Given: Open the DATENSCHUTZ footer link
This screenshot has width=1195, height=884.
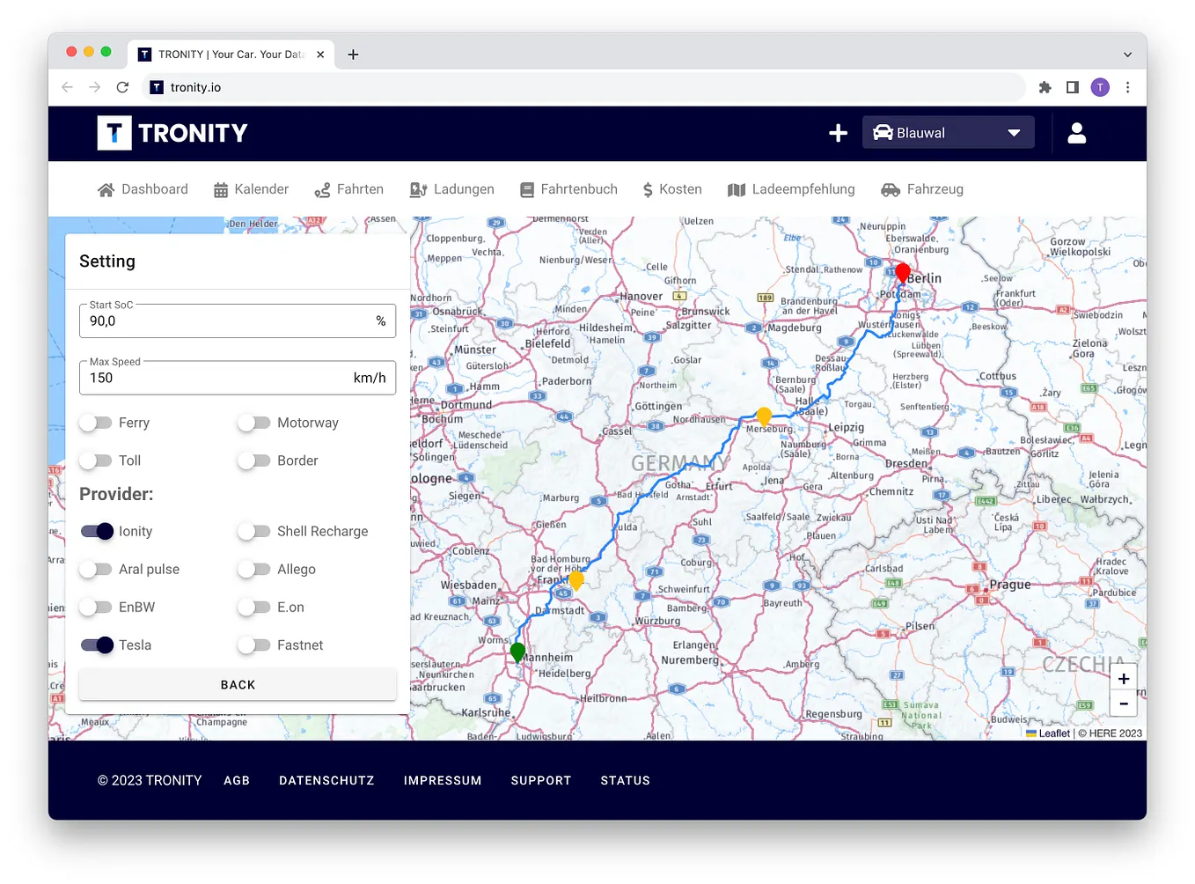Looking at the screenshot, I should click(326, 780).
